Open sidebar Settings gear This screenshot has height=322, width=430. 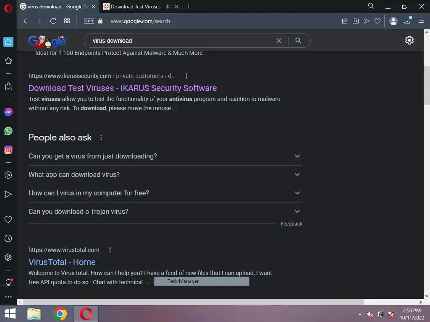(x=8, y=257)
